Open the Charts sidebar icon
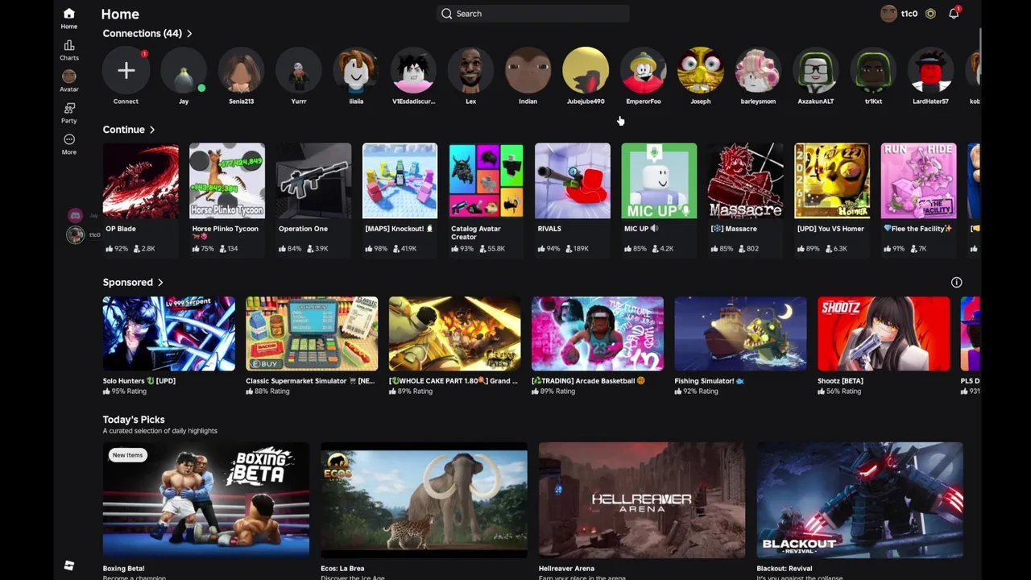 coord(69,50)
